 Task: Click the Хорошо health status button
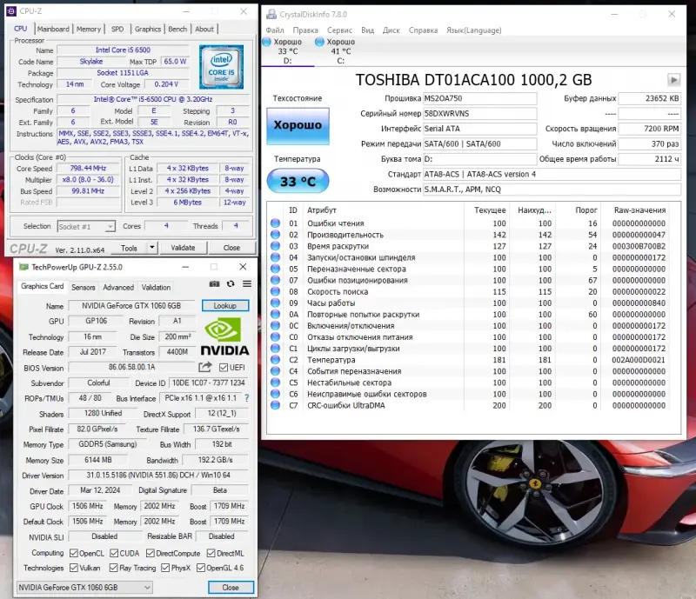298,125
